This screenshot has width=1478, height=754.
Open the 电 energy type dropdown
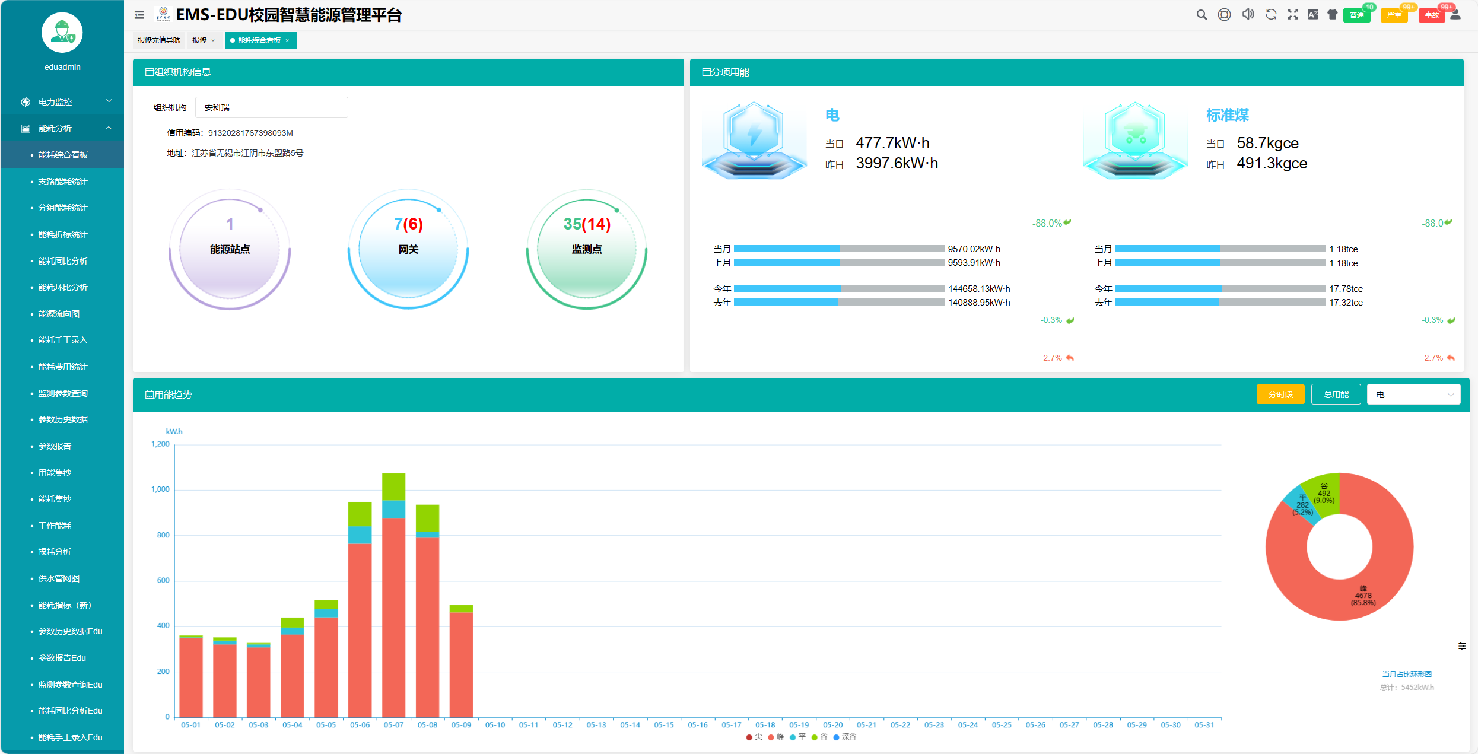click(1413, 395)
